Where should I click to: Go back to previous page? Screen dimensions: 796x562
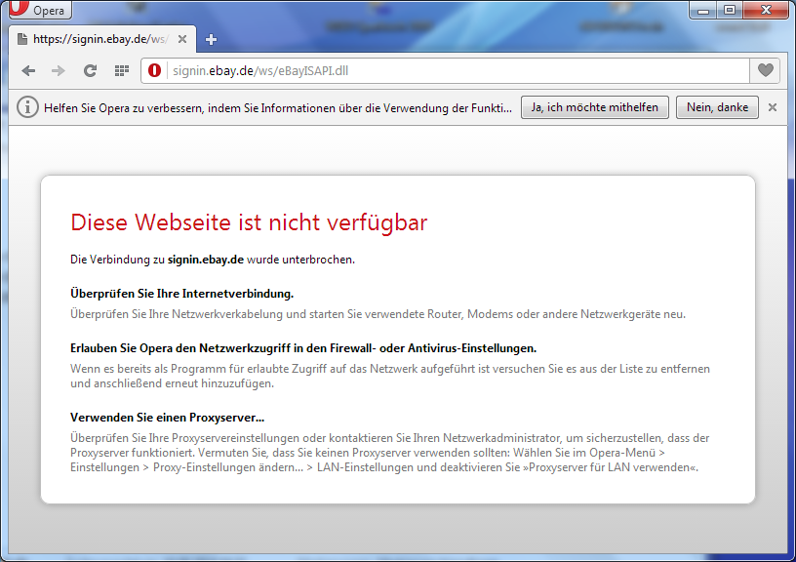click(x=28, y=70)
